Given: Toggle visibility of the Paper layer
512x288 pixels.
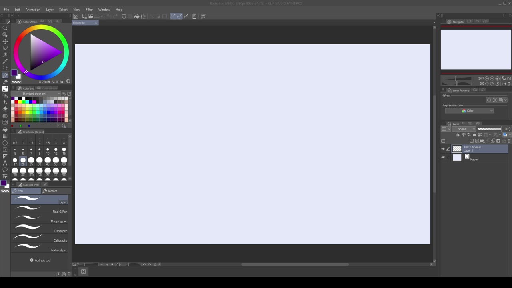Looking at the screenshot, I should pyautogui.click(x=443, y=158).
